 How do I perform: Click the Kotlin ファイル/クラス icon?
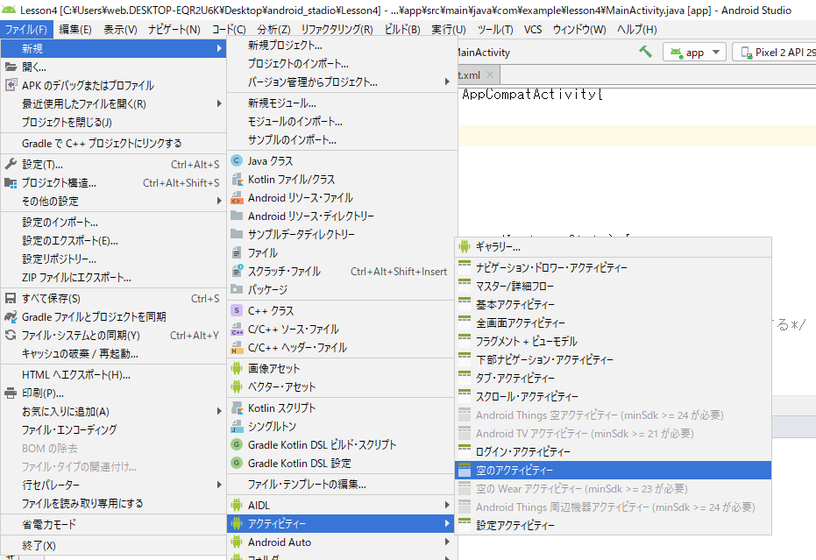point(237,180)
